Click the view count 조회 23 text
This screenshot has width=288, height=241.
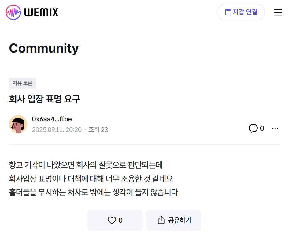point(98,130)
